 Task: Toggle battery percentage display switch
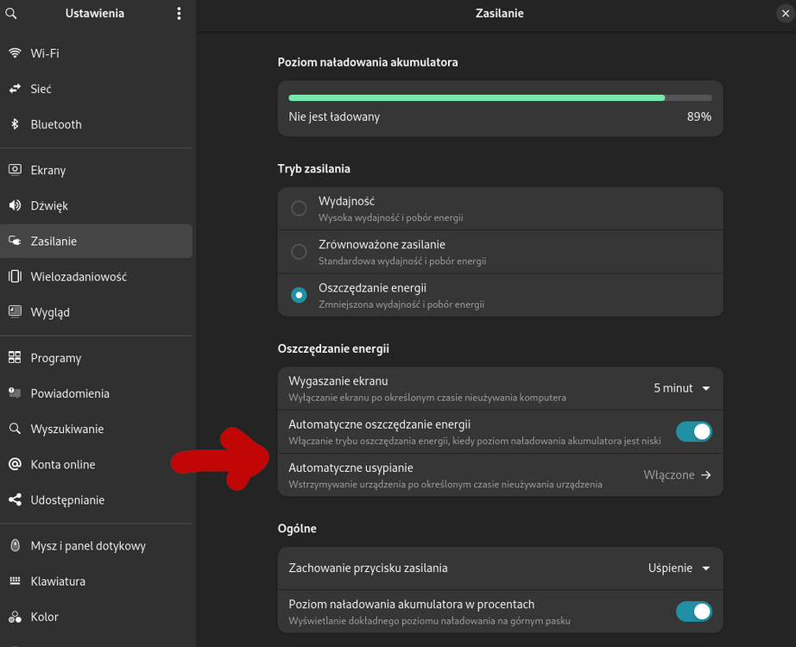pos(693,612)
